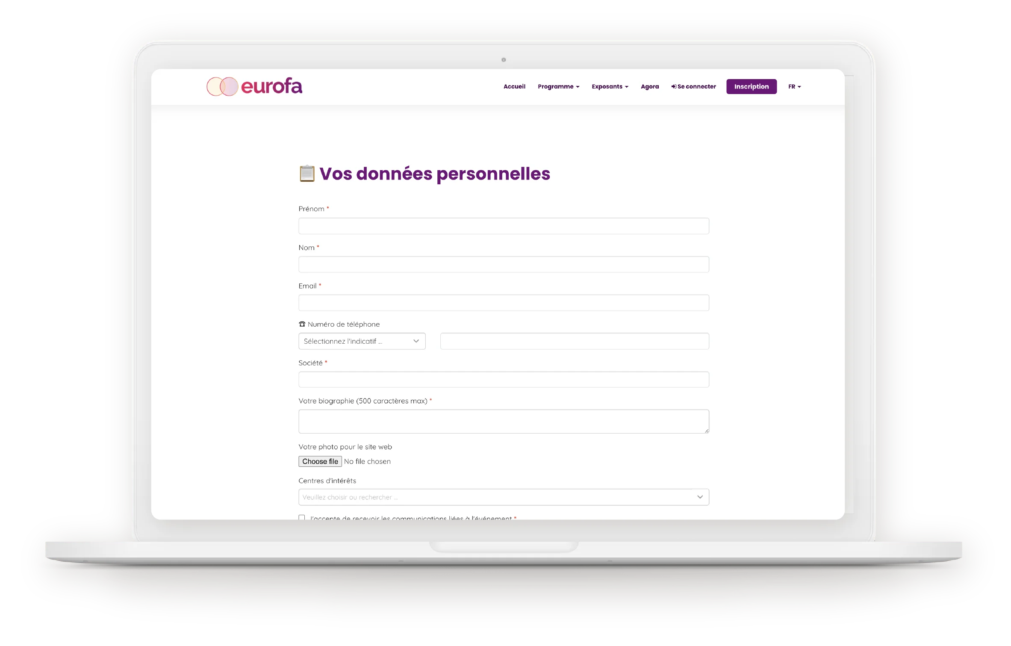Click the Votre biographie text area
The width and height of the screenshot is (1011, 646).
coord(504,421)
